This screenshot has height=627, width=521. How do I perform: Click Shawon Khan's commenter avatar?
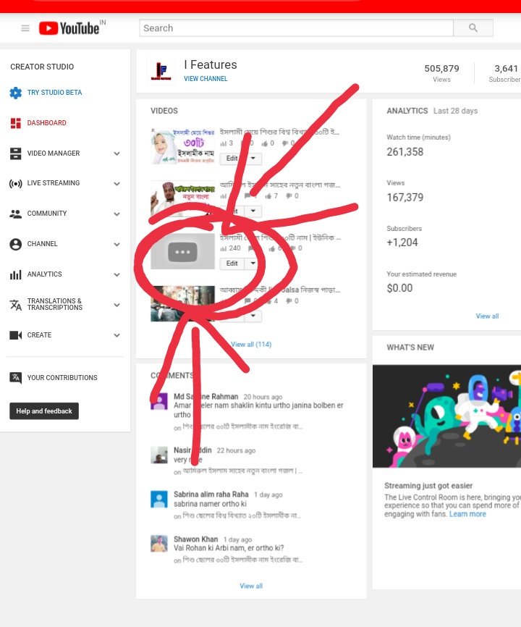tap(159, 544)
